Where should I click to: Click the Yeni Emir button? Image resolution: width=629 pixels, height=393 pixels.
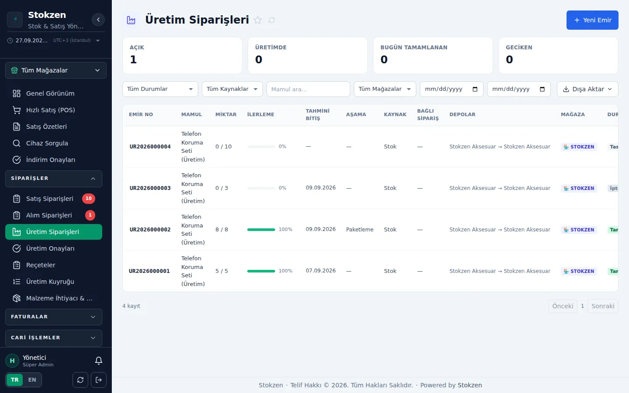(x=592, y=20)
